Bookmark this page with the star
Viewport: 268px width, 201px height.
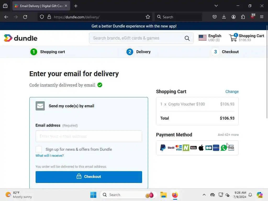tap(148, 17)
